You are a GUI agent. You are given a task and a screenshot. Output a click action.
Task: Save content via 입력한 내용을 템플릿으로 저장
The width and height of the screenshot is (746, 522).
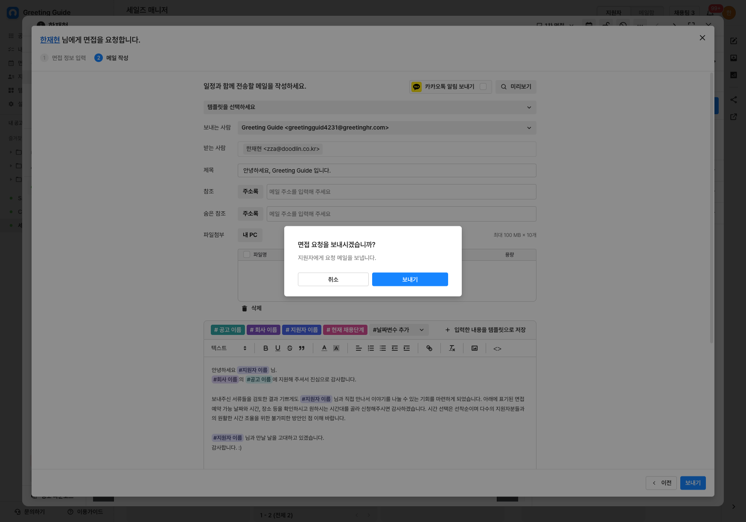485,330
